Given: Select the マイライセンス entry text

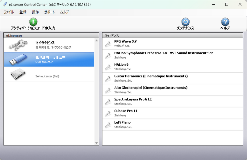Looking at the screenshot, I should pyautogui.click(x=45, y=43).
